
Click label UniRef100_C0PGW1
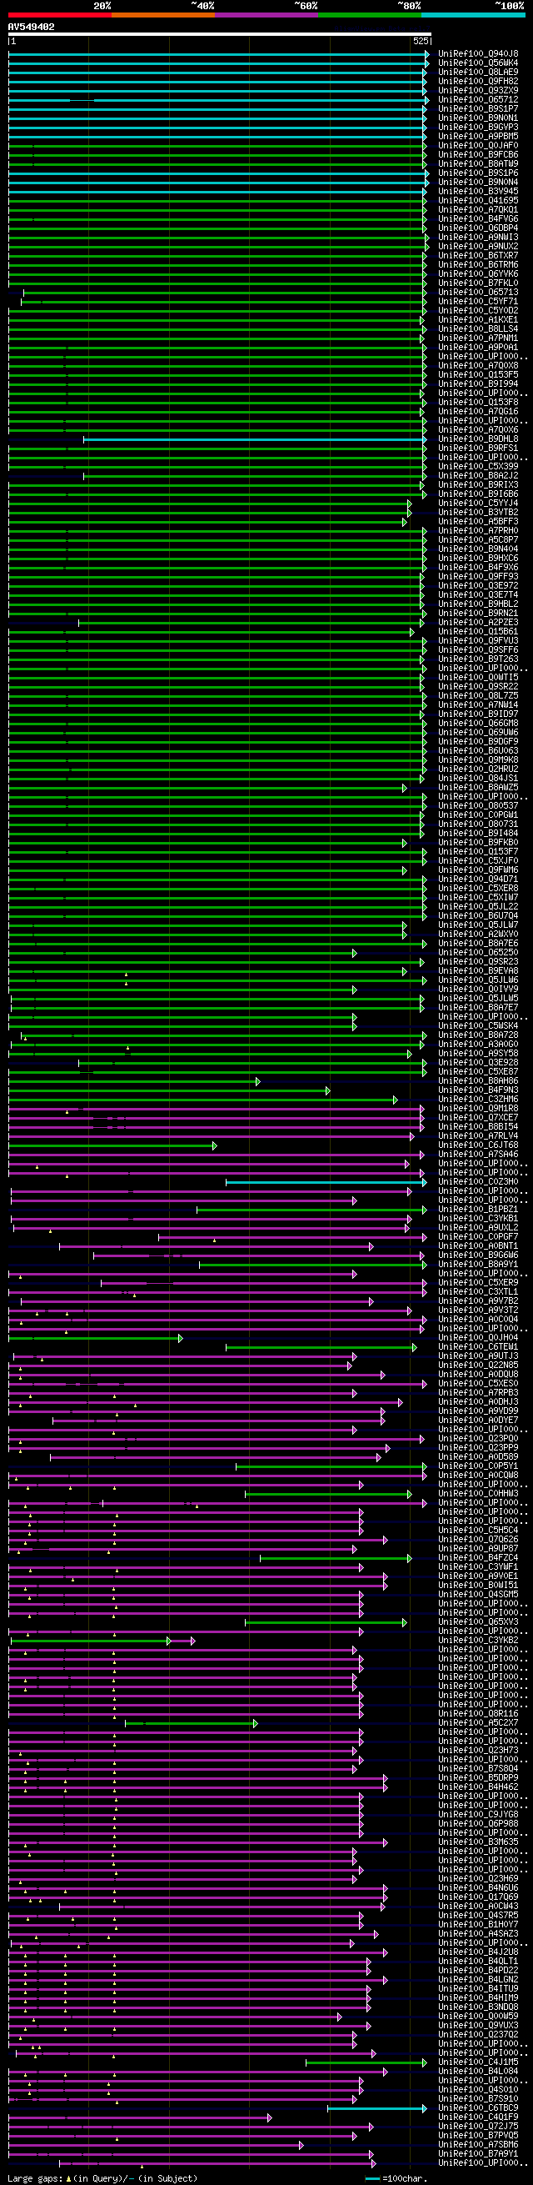point(478,815)
